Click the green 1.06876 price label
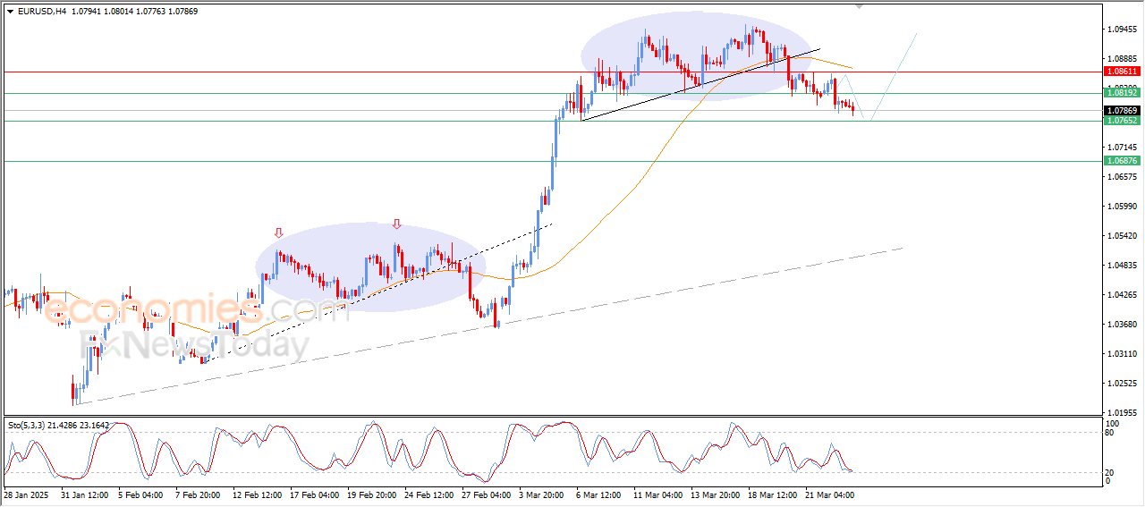 point(1122,161)
